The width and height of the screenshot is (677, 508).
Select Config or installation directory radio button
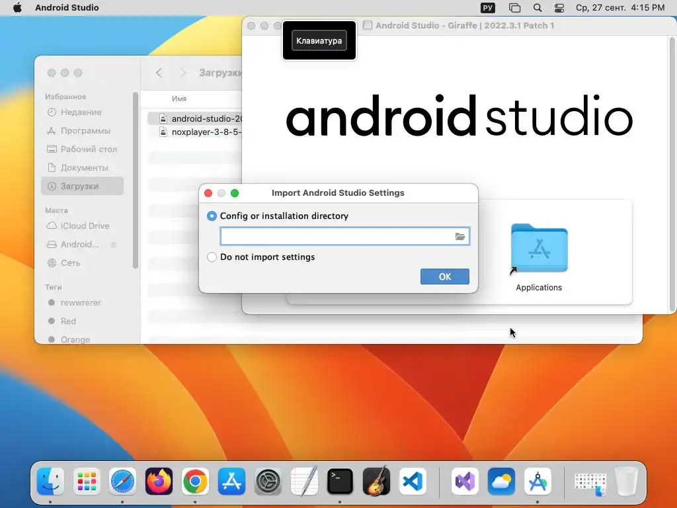click(x=212, y=216)
